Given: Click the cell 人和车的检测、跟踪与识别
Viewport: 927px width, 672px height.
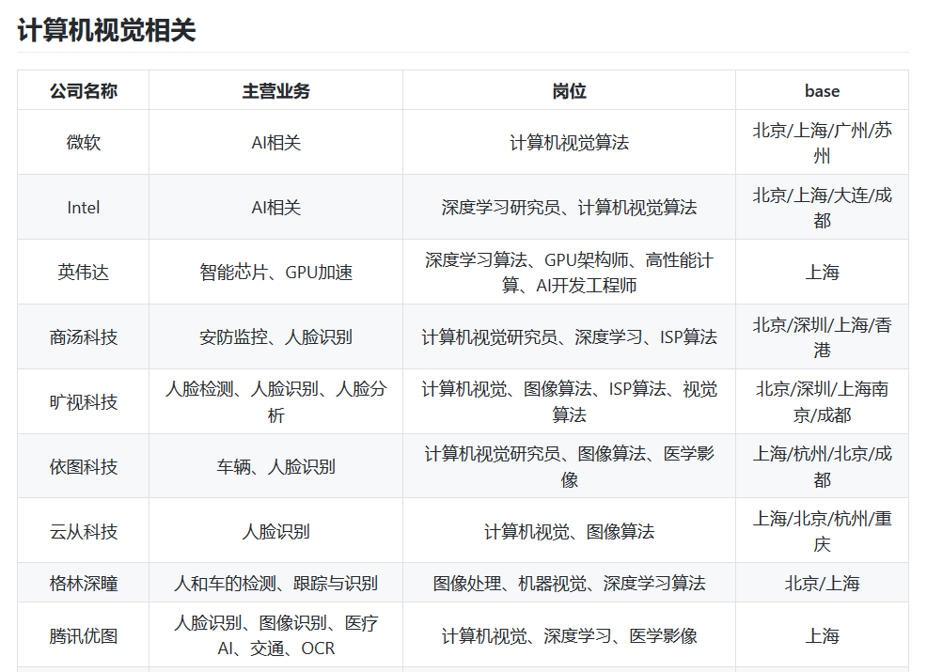Looking at the screenshot, I should click(276, 584).
